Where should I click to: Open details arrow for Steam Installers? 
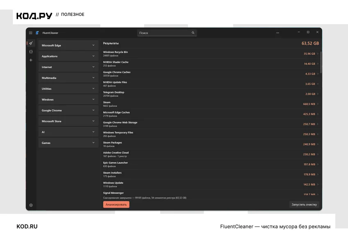[318, 174]
